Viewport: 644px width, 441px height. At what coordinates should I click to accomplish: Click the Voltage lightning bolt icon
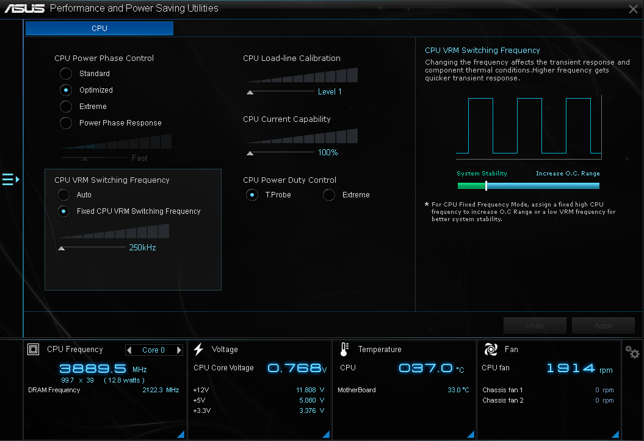point(199,349)
